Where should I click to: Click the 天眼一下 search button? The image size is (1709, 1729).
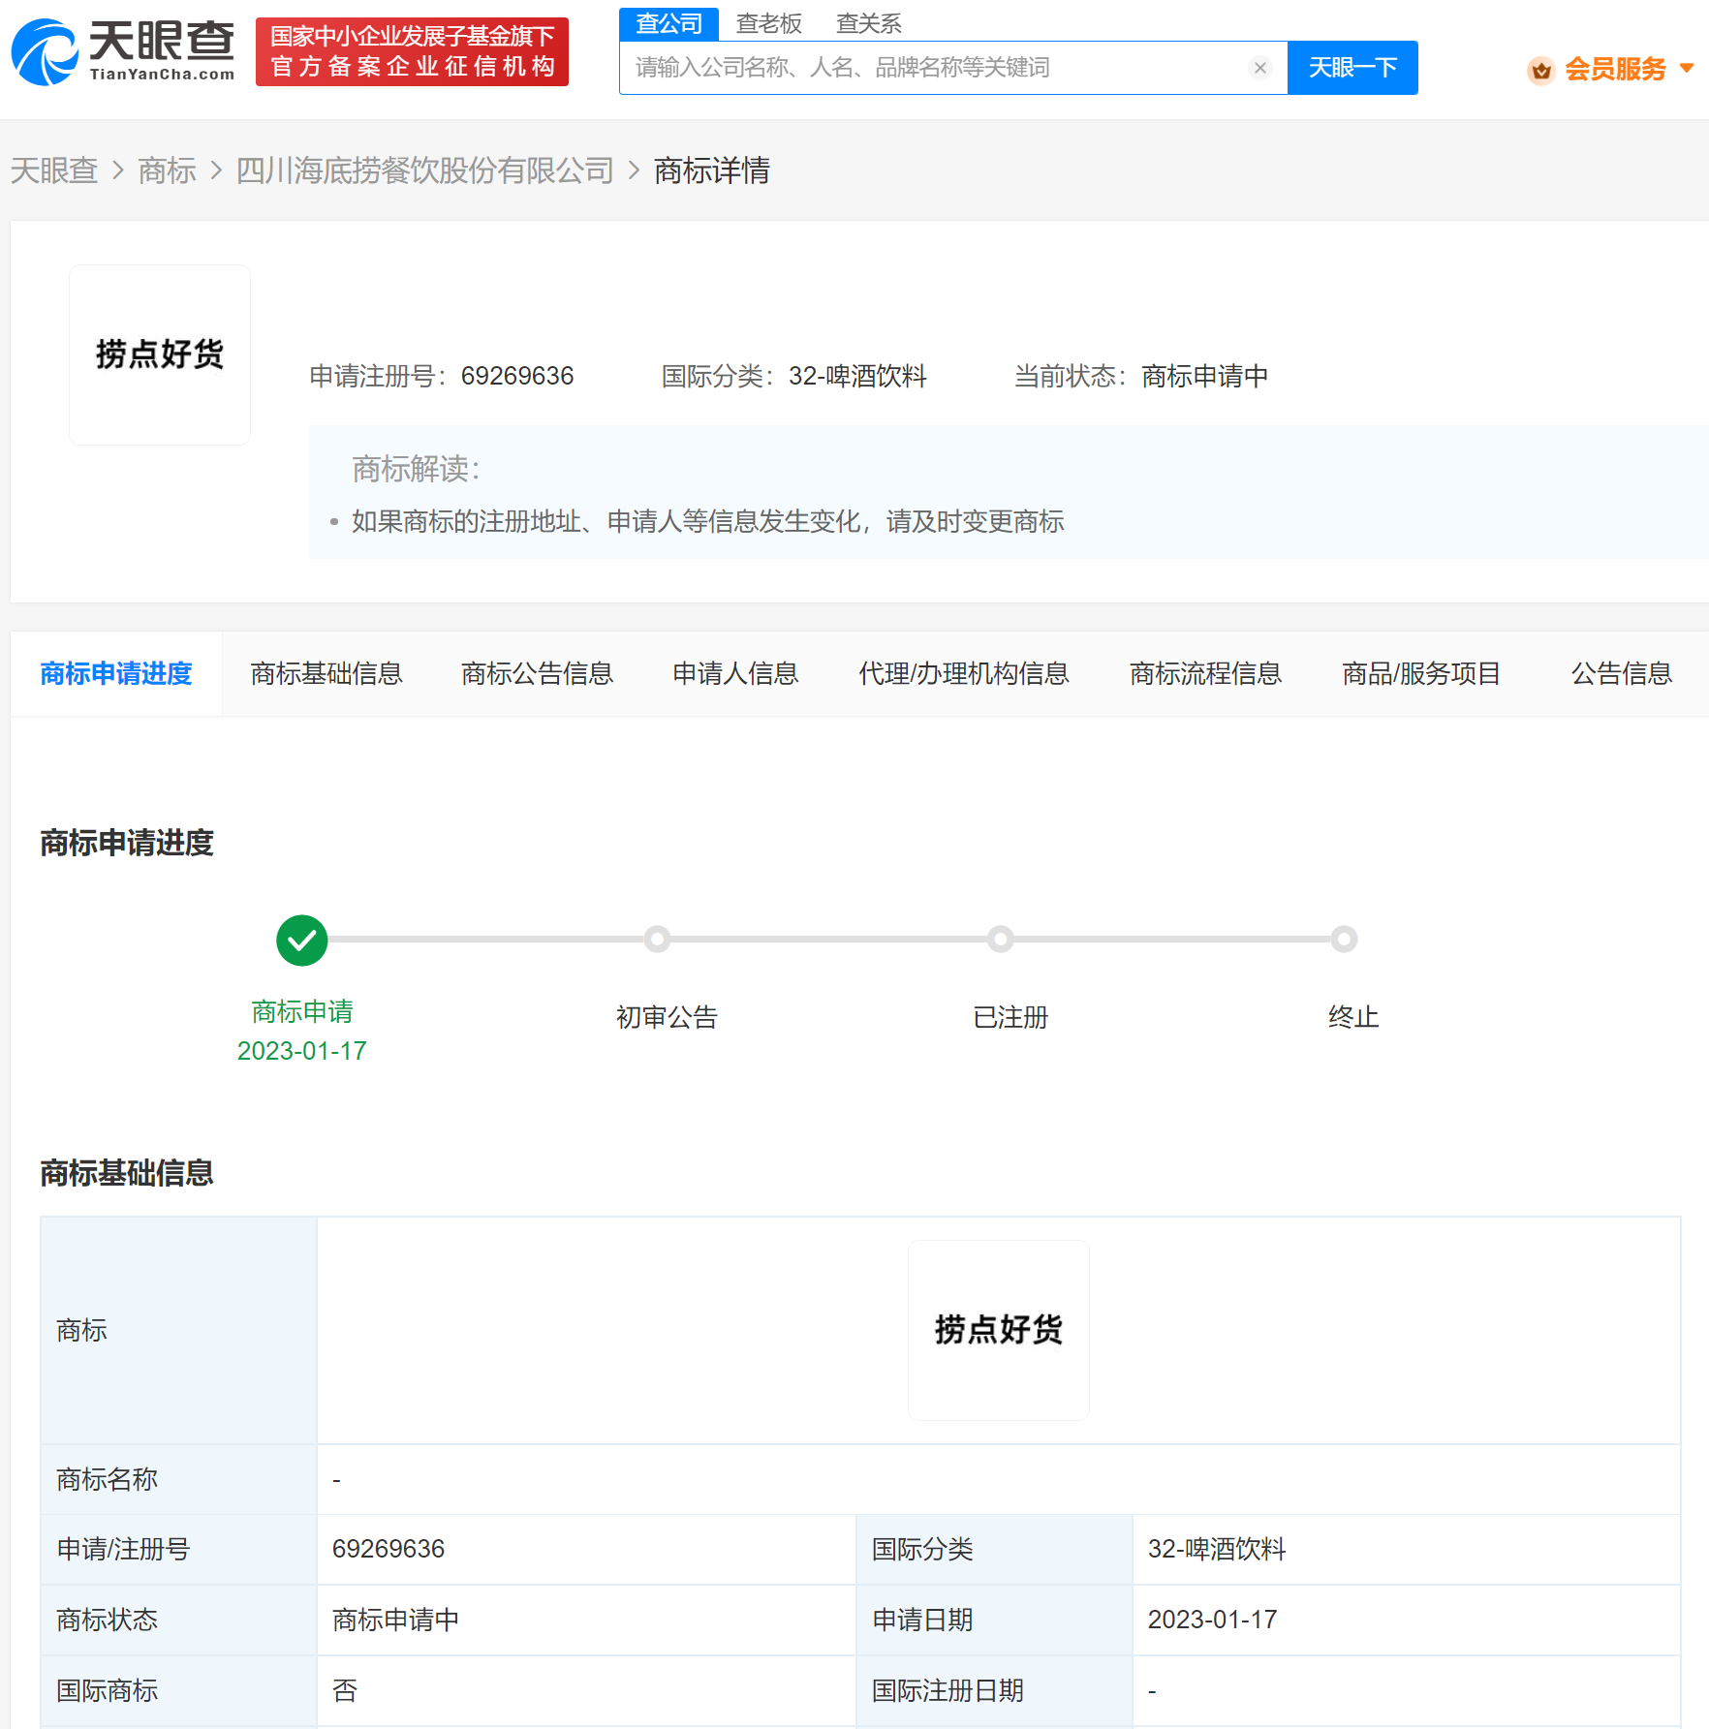click(1352, 68)
